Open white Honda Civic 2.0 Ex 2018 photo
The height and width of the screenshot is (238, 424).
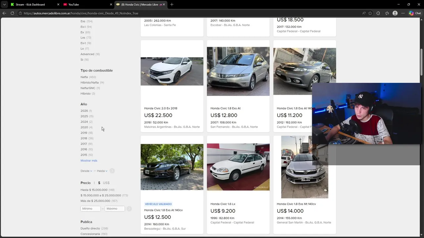point(172,71)
